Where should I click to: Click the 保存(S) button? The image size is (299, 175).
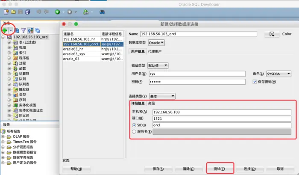click(158, 169)
